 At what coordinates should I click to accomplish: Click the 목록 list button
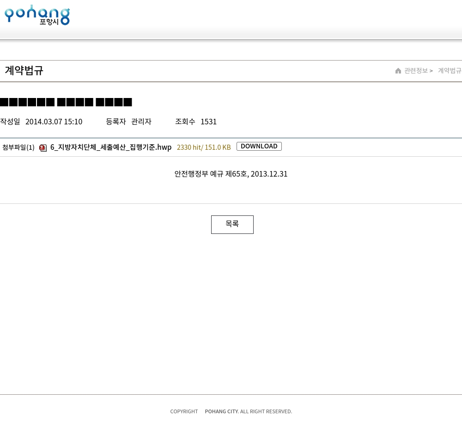[232, 224]
